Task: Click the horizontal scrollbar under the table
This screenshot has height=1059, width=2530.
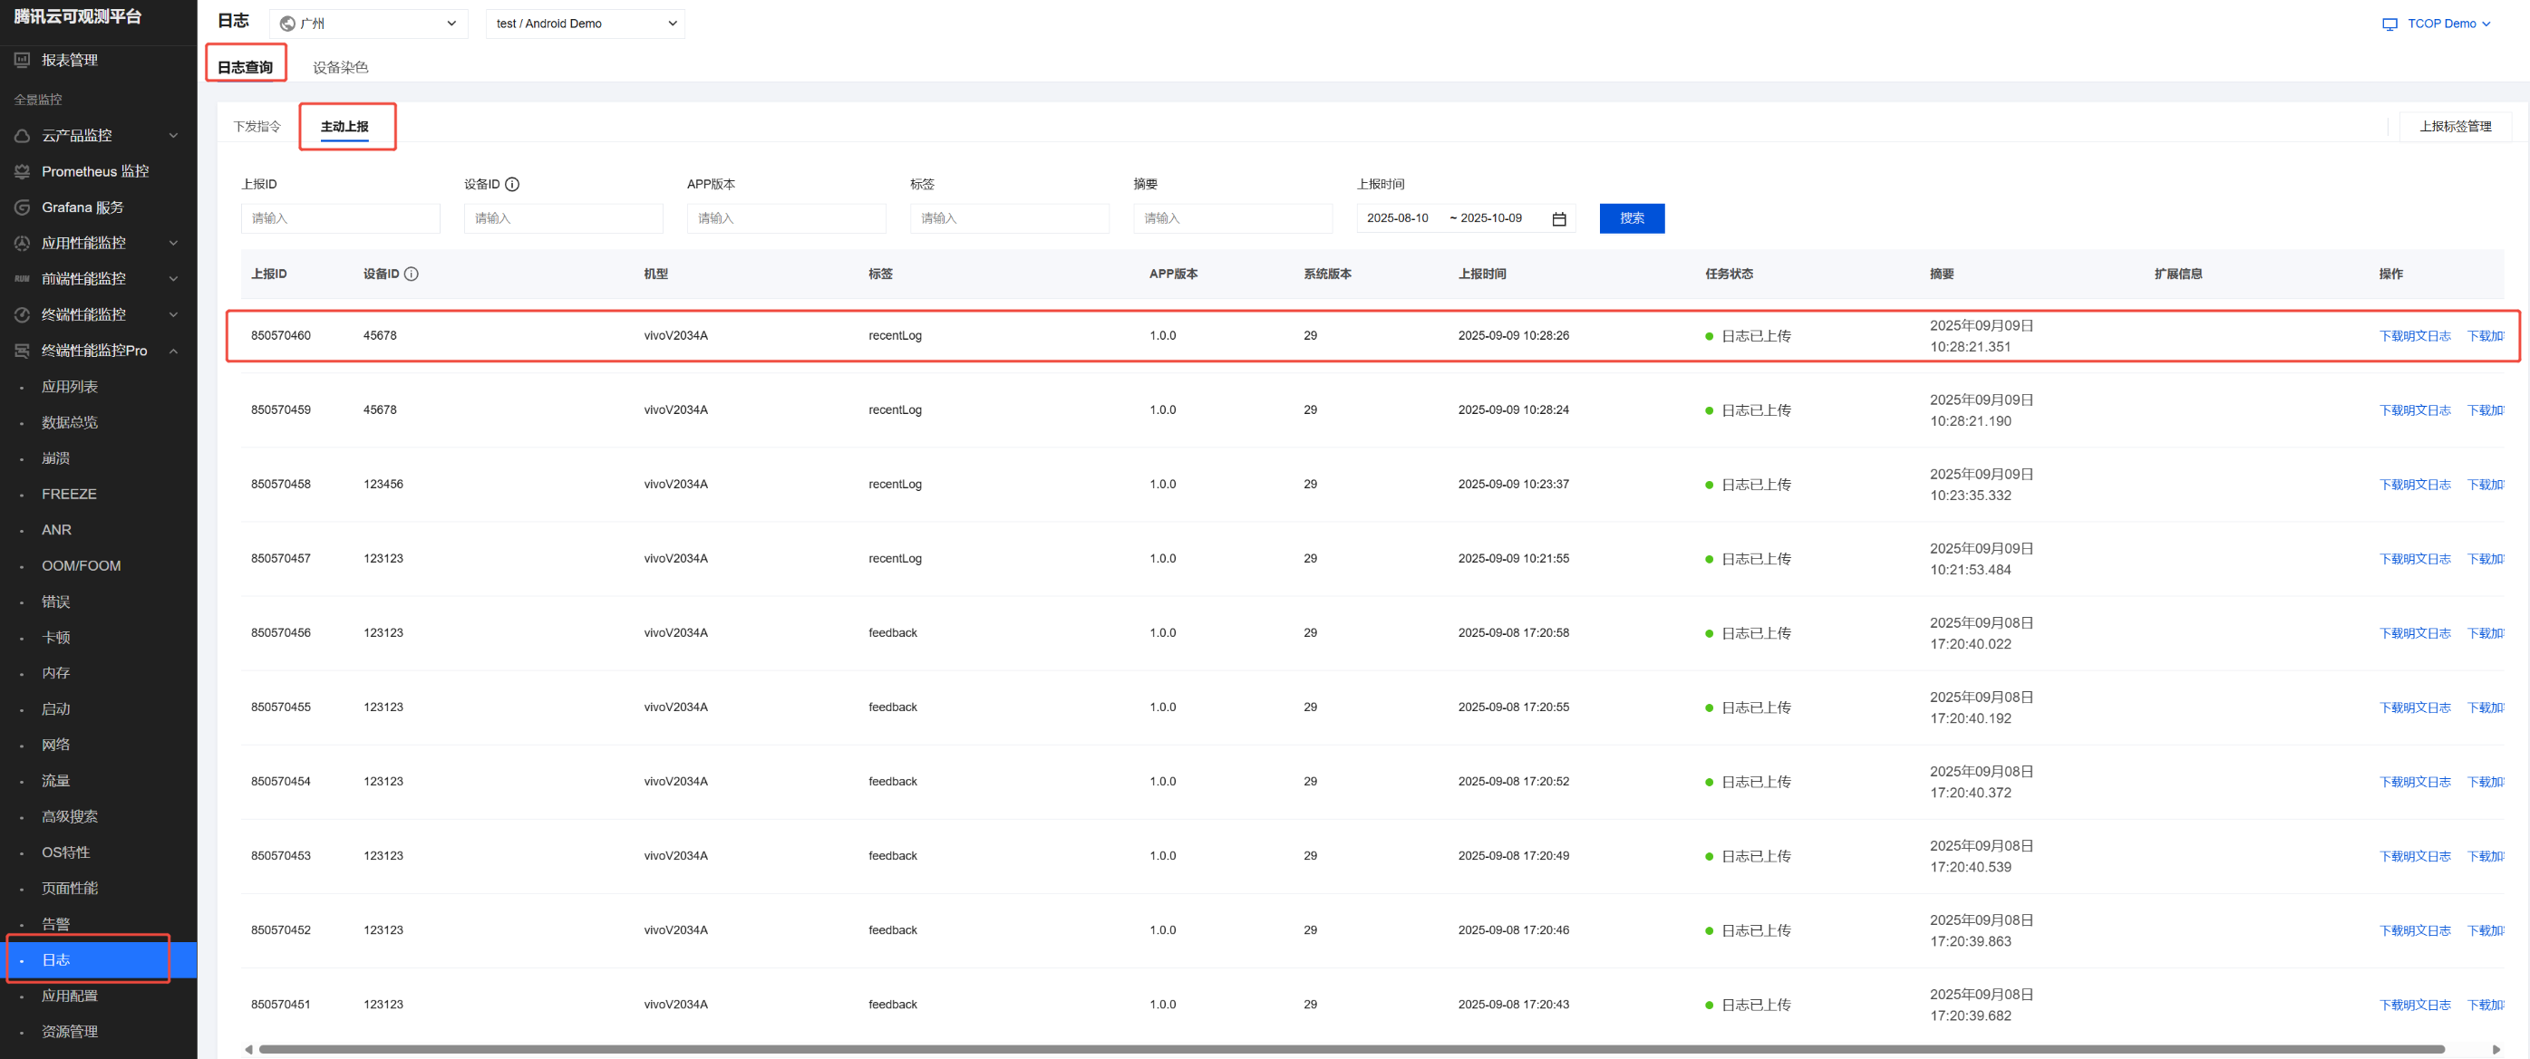Action: [1350, 1049]
